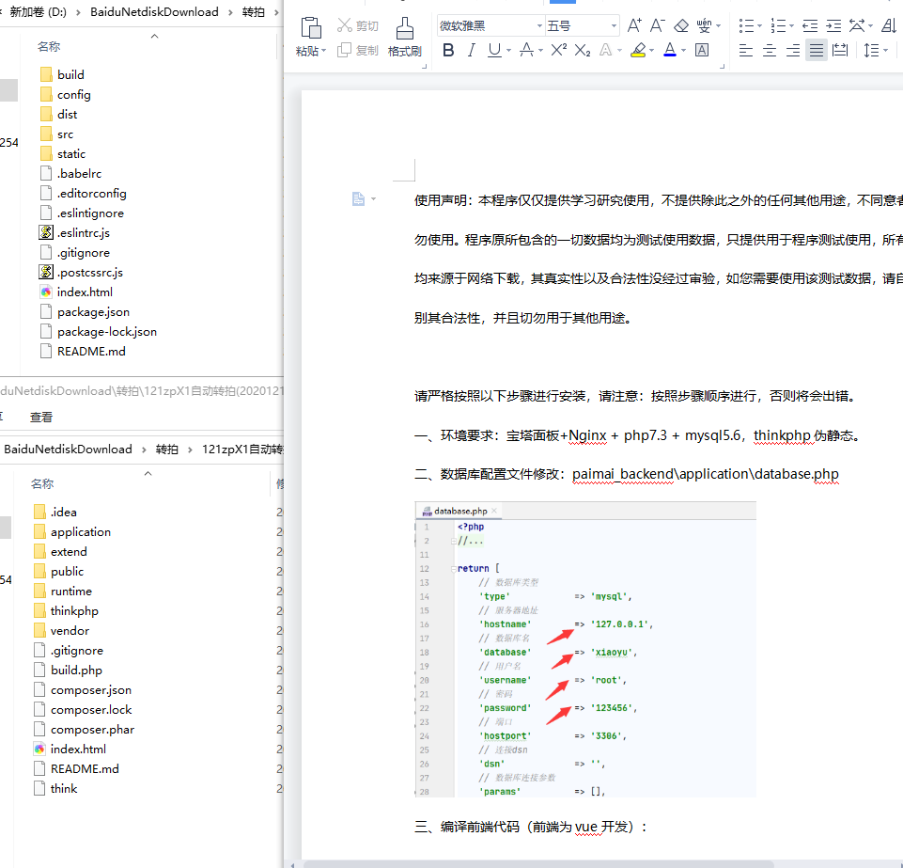The width and height of the screenshot is (903, 868).
Task: Select the package-lock.json file
Action: pos(98,331)
